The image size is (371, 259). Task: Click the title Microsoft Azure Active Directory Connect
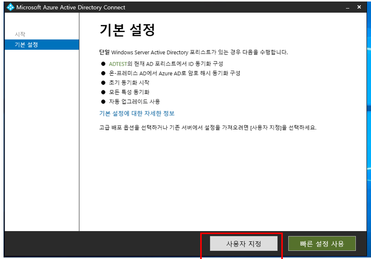point(71,7)
